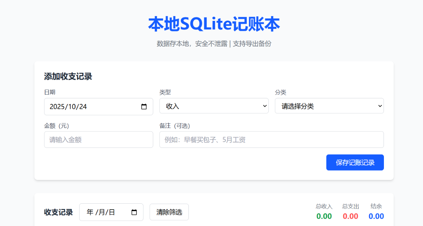Click the 保存记账记录 button
The image size is (423, 226).
click(355, 163)
